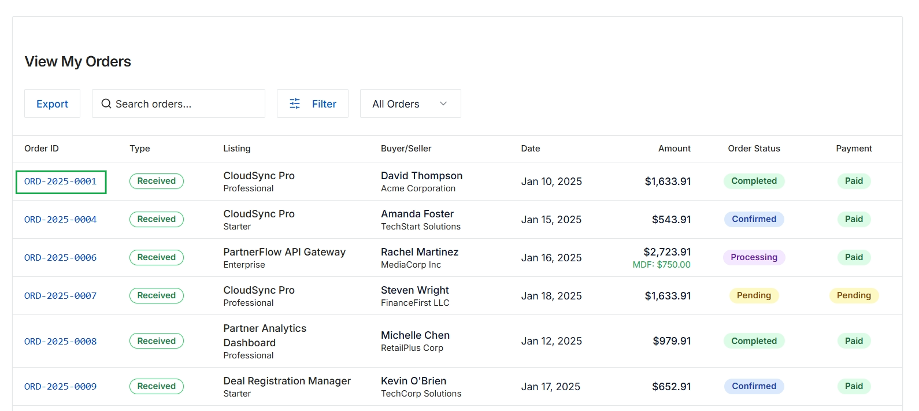Click Paid badge for ORD-2025-0004
This screenshot has width=919, height=411.
(854, 219)
